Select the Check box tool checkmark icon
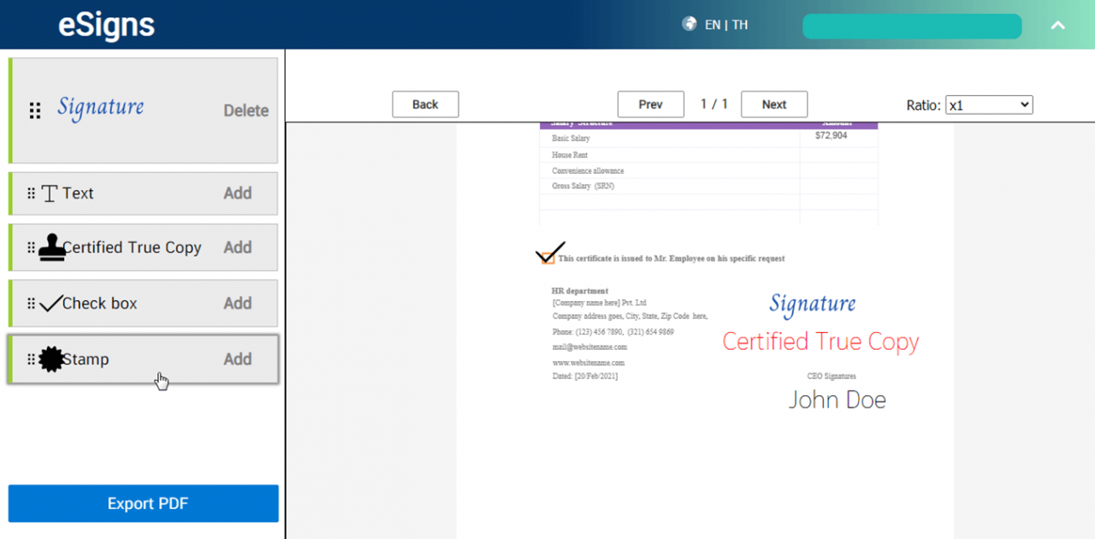This screenshot has height=539, width=1095. click(x=52, y=302)
